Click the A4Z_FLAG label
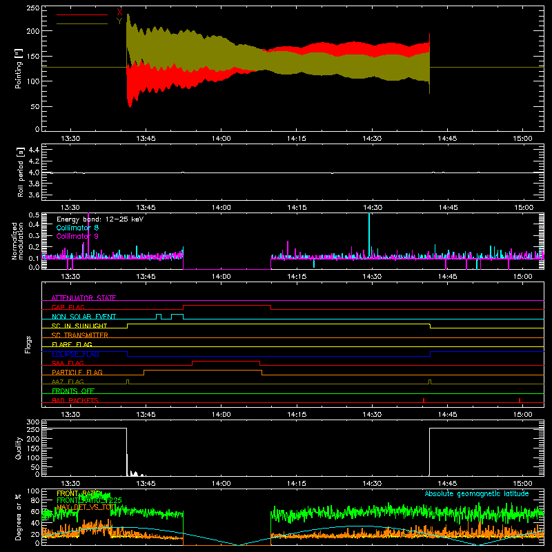Image resolution: width=552 pixels, height=552 pixels. tap(68, 382)
